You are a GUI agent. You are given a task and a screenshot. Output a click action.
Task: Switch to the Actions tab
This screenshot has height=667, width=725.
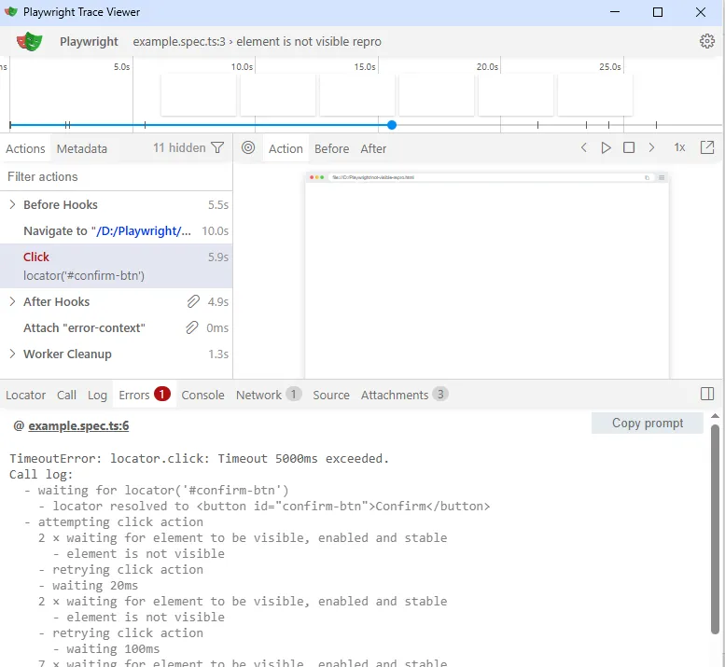tap(25, 148)
